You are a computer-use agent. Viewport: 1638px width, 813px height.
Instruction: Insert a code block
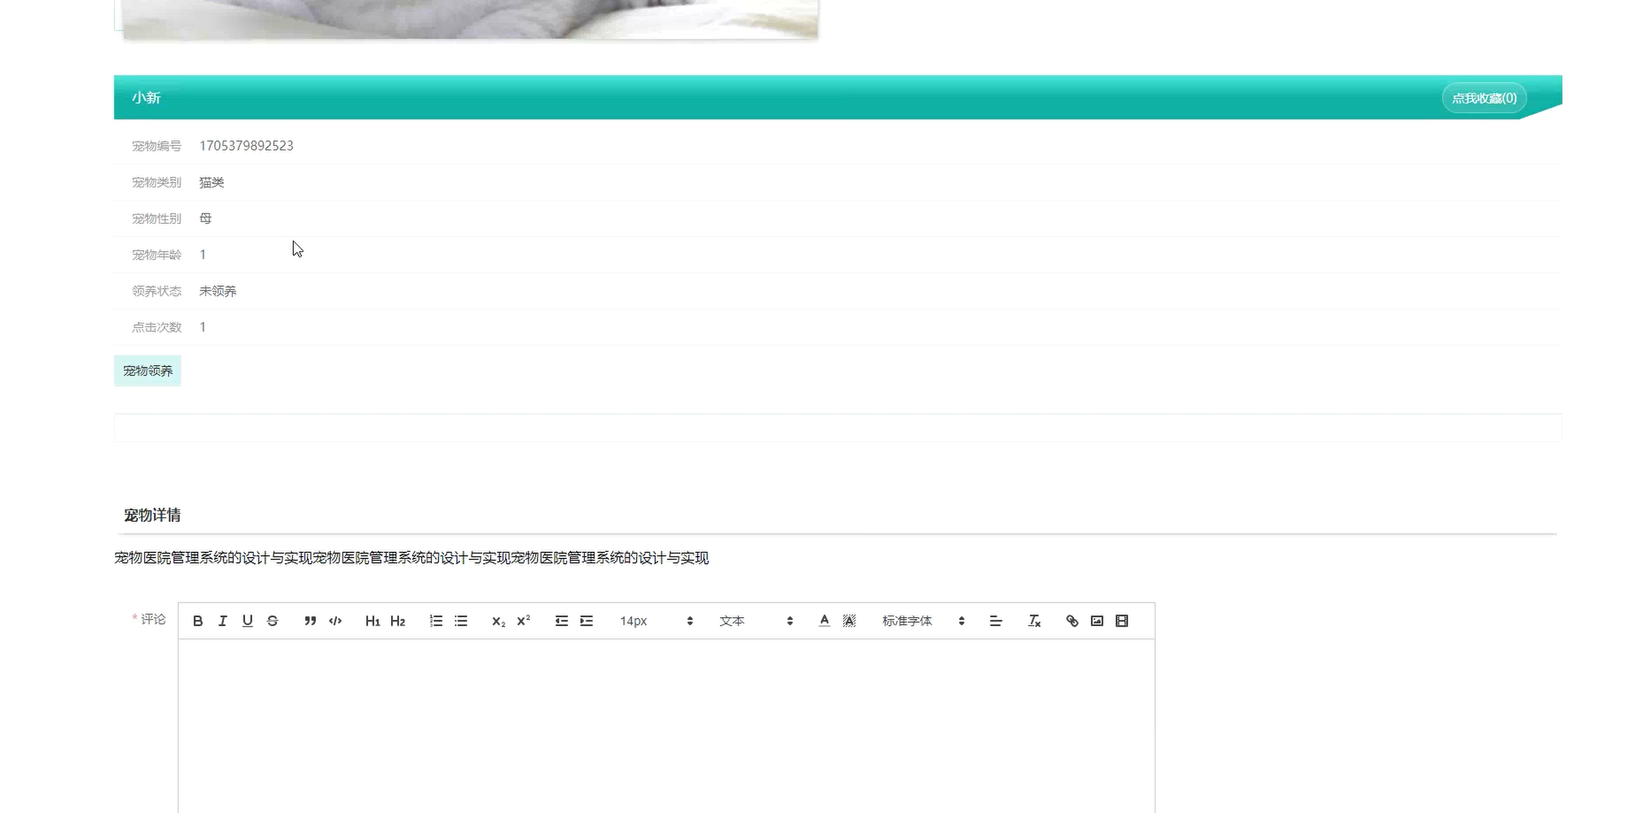click(335, 621)
